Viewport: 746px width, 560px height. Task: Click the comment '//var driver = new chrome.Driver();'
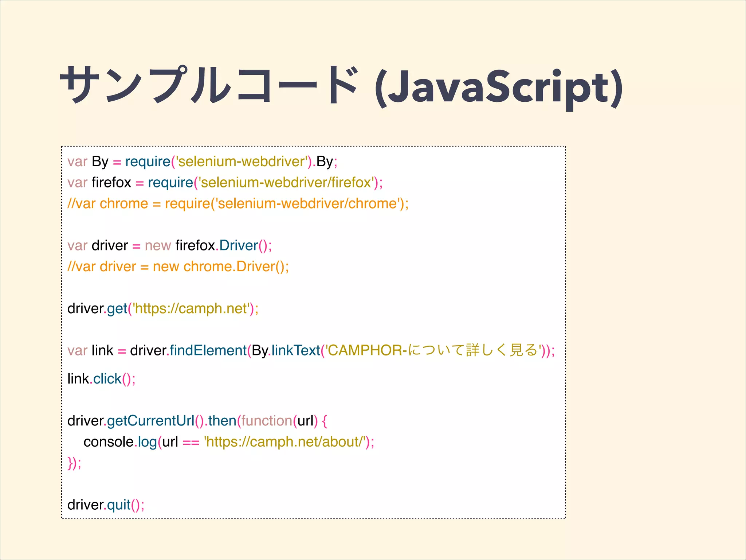(178, 267)
